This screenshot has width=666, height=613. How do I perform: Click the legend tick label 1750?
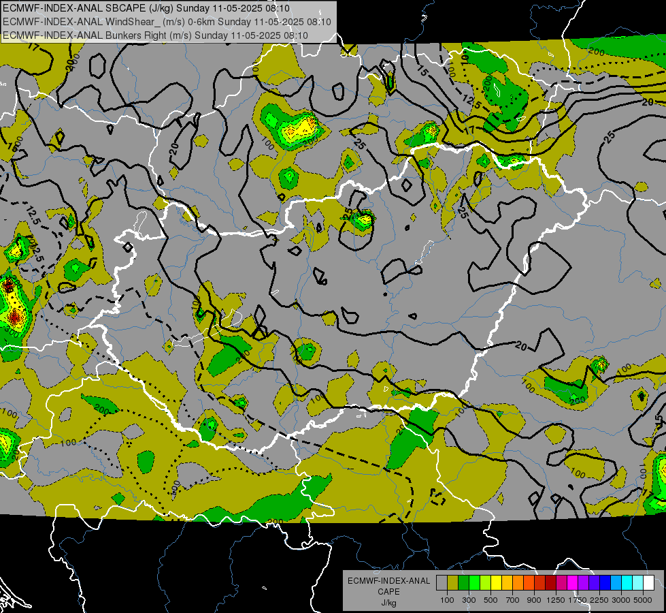[x=578, y=600]
